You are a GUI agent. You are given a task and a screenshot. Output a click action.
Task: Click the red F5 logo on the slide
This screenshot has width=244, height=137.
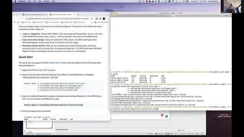(162, 115)
